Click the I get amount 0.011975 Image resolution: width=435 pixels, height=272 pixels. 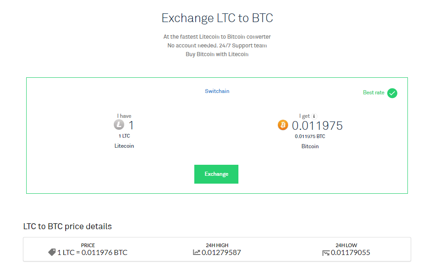(317, 126)
